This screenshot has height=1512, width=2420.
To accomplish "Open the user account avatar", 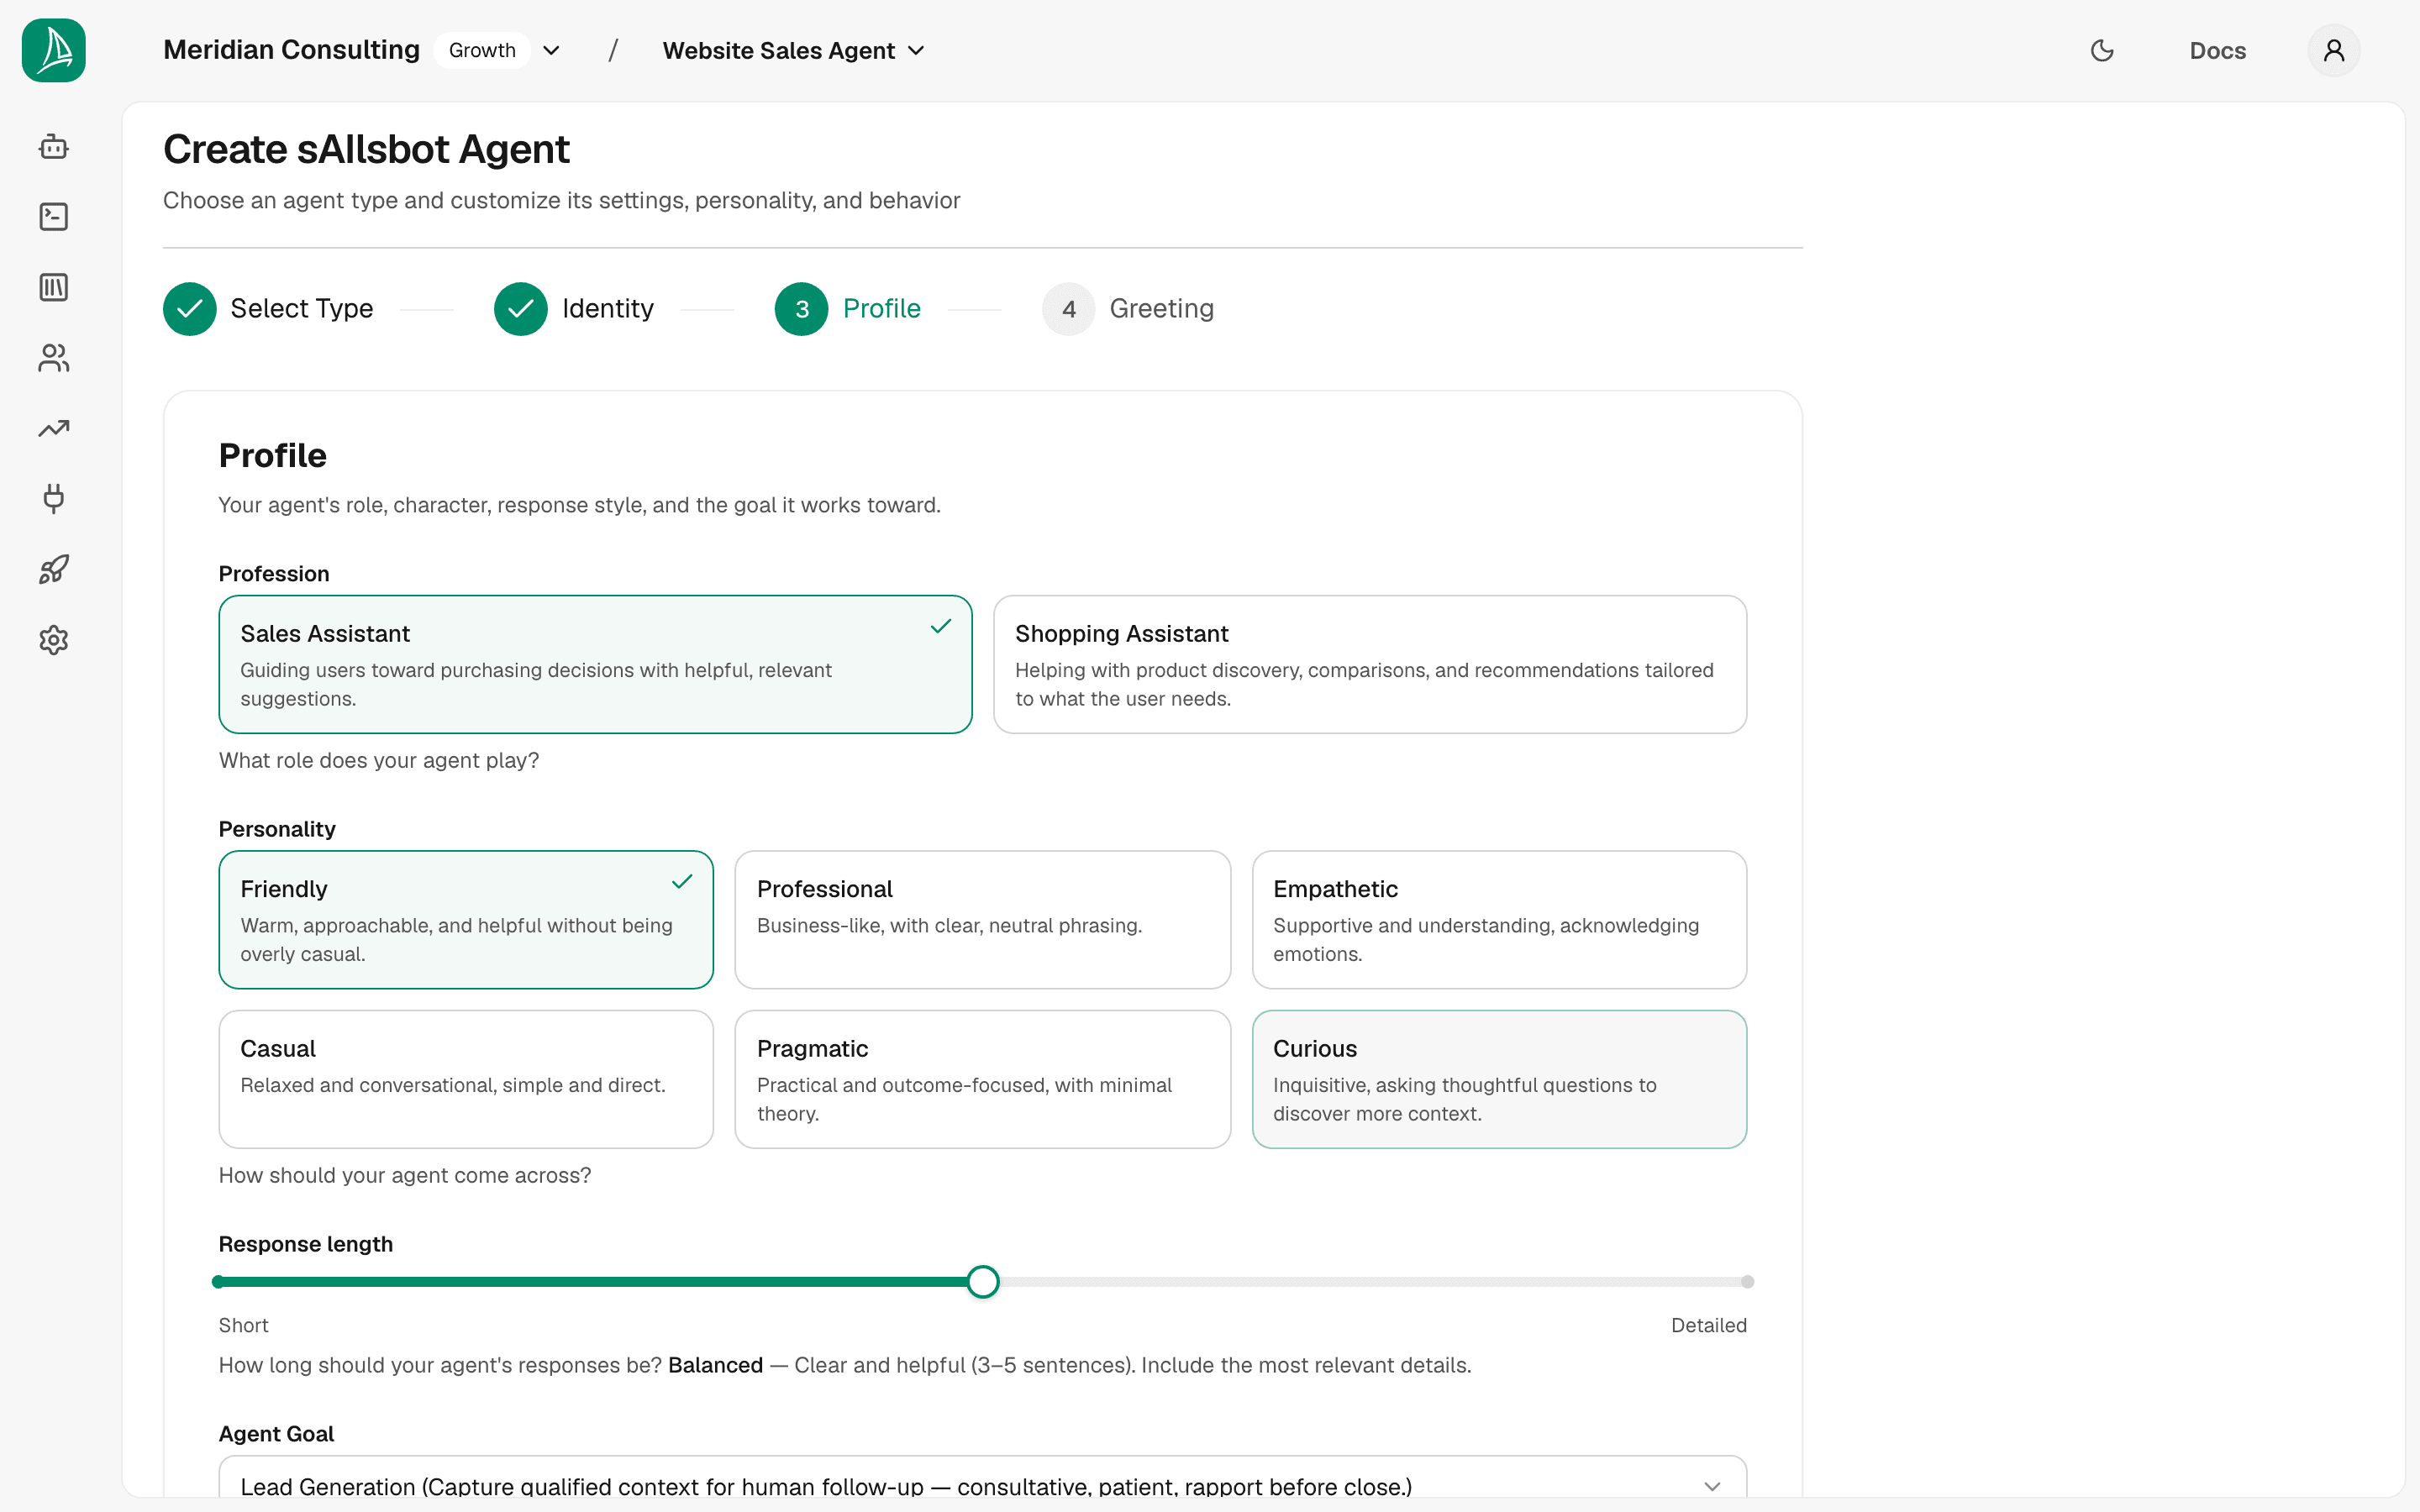I will [2334, 50].
